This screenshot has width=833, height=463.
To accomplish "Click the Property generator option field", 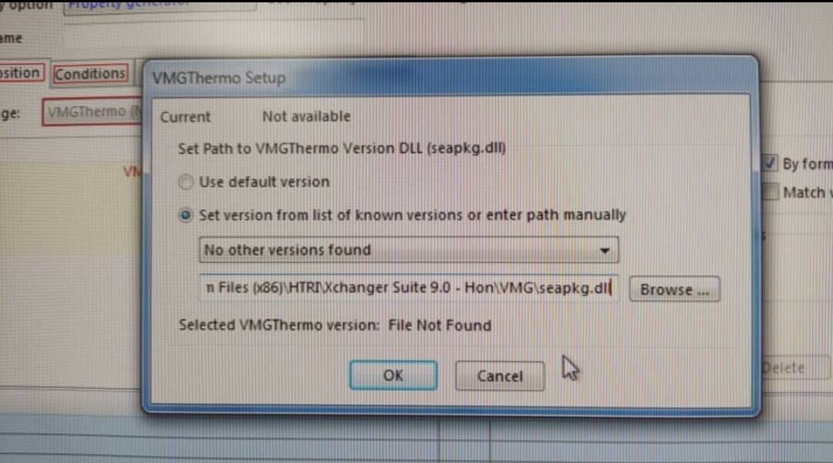I will click(x=160, y=6).
